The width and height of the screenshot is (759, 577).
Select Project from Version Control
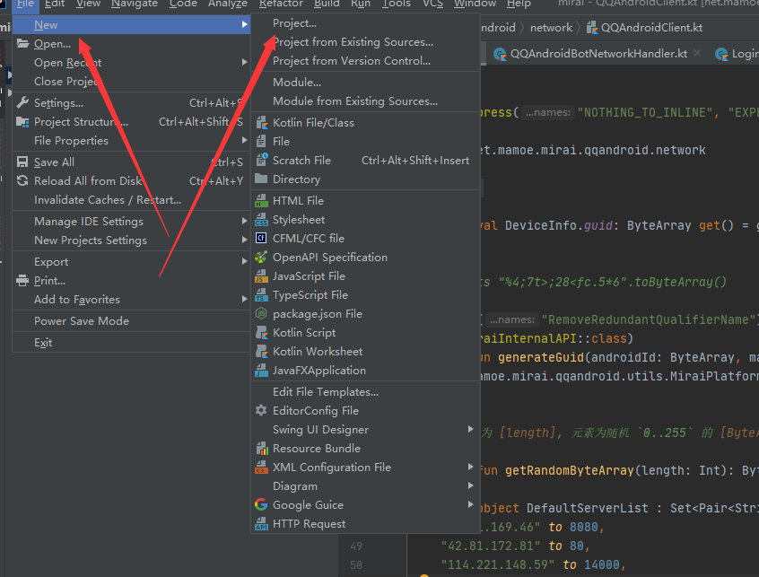[352, 61]
